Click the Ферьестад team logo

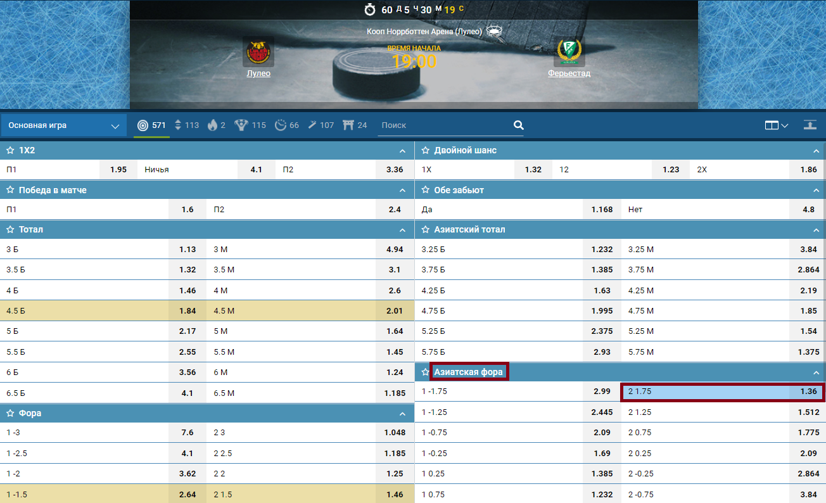tap(569, 52)
